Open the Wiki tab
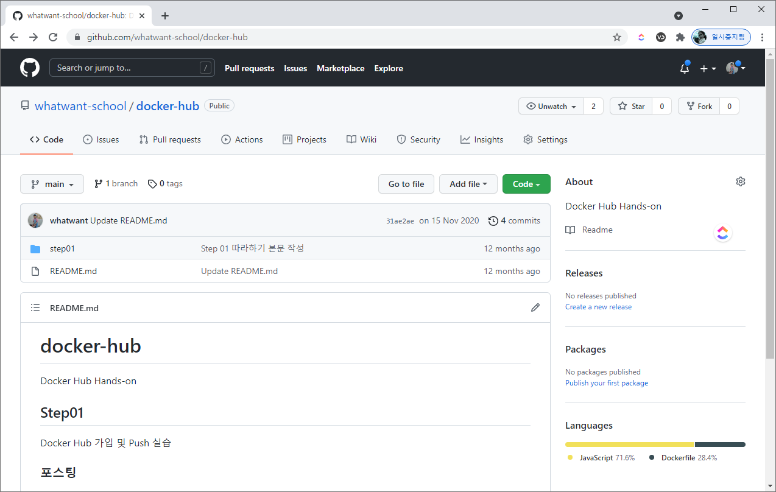 point(361,139)
